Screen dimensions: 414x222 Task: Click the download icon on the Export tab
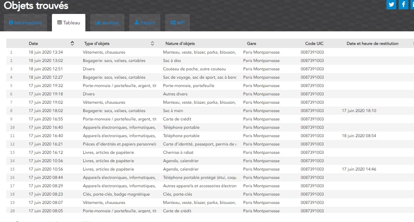137,23
